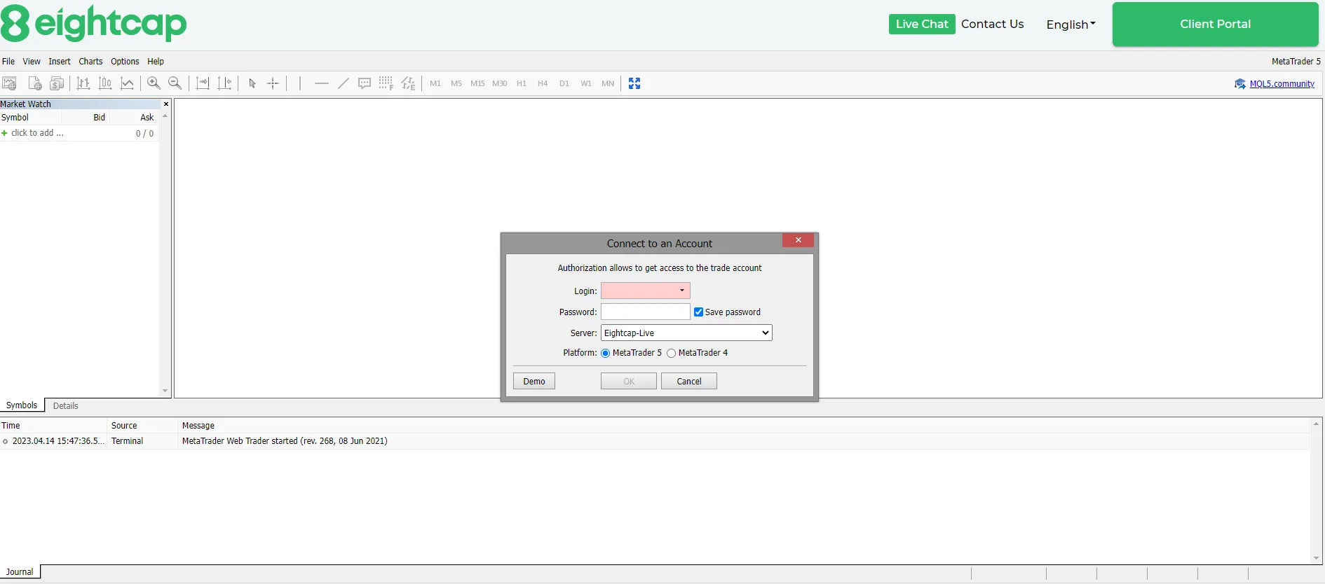This screenshot has height=584, width=1325.
Task: Set timeframe to H4
Action: pyautogui.click(x=543, y=83)
